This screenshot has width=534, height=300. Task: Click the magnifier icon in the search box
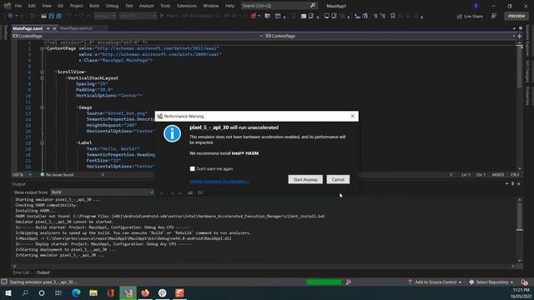tap(312, 6)
